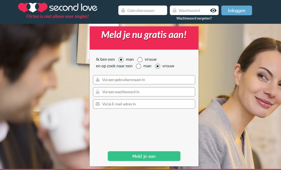
Task: Focus the Wachtwoord login field
Action: [x=194, y=10]
